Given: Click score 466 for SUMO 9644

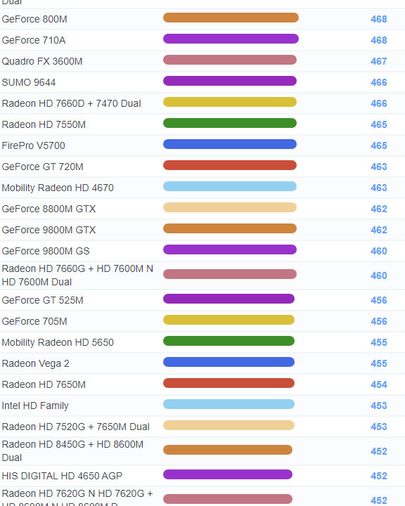Looking at the screenshot, I should pos(379,83).
